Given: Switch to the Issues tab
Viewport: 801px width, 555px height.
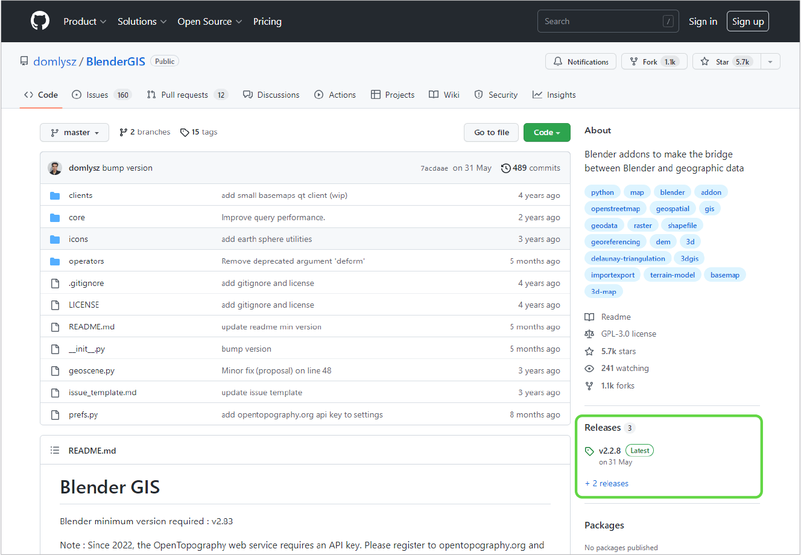Looking at the screenshot, I should [x=101, y=95].
